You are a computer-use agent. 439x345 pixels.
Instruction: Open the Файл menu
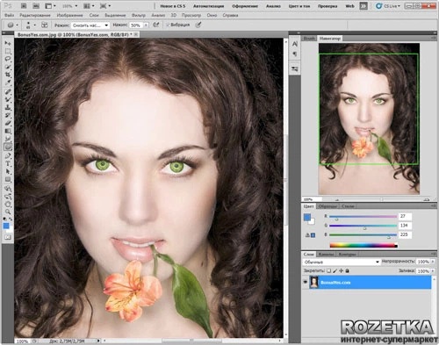pos(10,15)
